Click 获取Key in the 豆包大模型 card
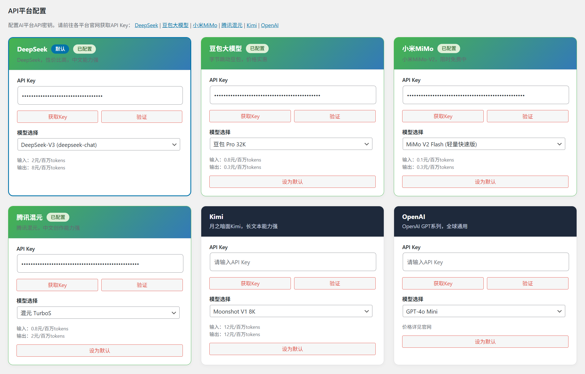The width and height of the screenshot is (585, 374). click(x=250, y=116)
